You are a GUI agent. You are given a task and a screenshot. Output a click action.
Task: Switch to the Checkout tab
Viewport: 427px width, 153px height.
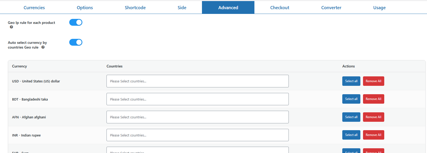point(280,8)
